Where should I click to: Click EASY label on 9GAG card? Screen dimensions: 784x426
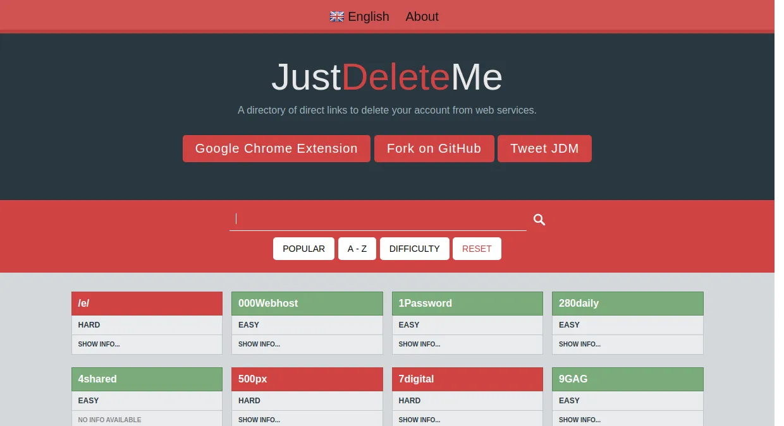click(x=570, y=401)
